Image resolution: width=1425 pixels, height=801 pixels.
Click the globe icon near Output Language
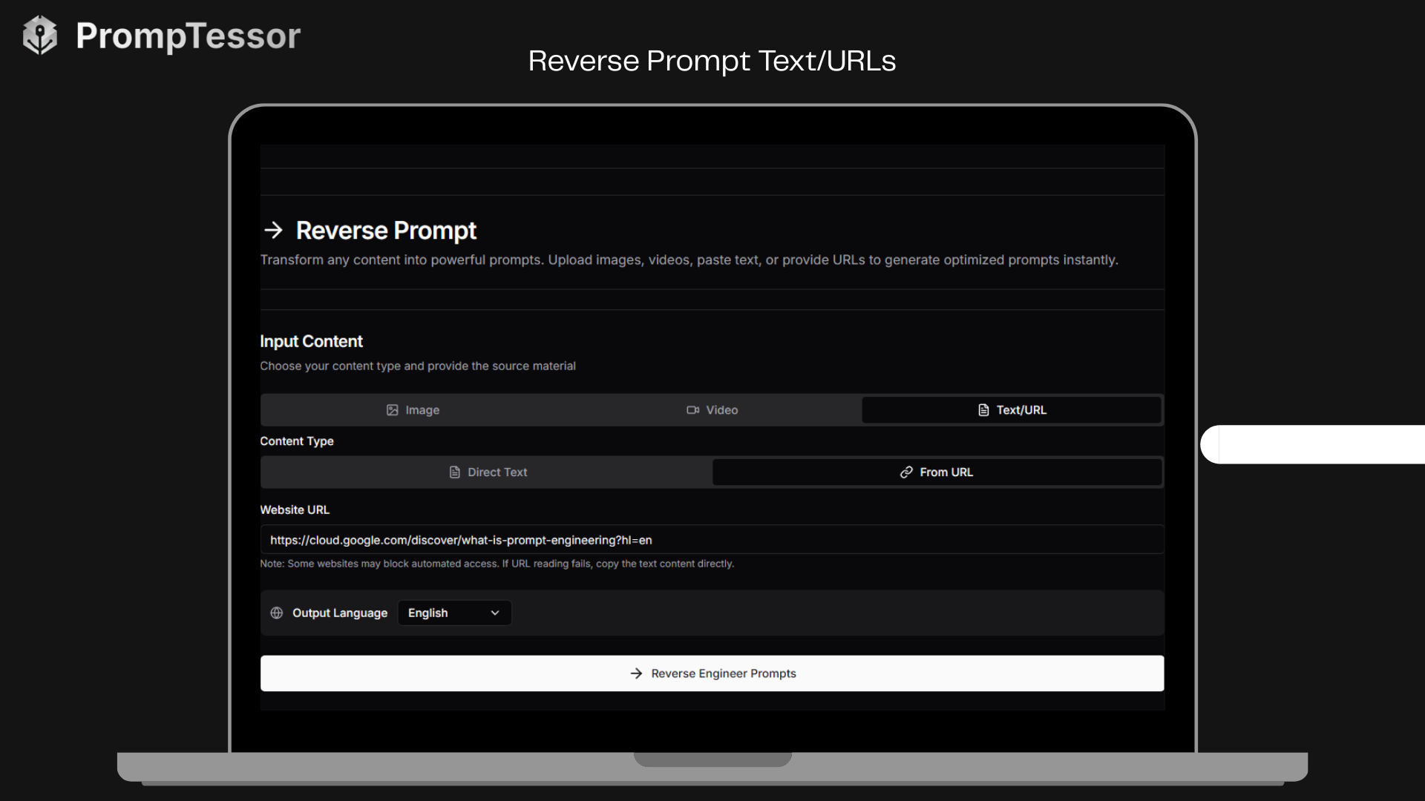coord(275,613)
